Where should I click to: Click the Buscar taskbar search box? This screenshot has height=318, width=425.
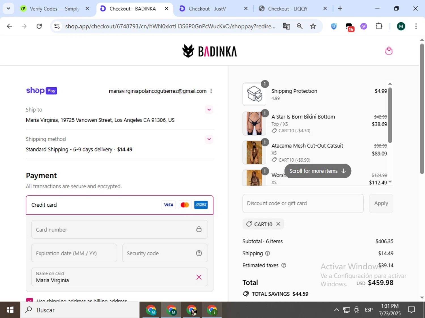pyautogui.click(x=80, y=310)
